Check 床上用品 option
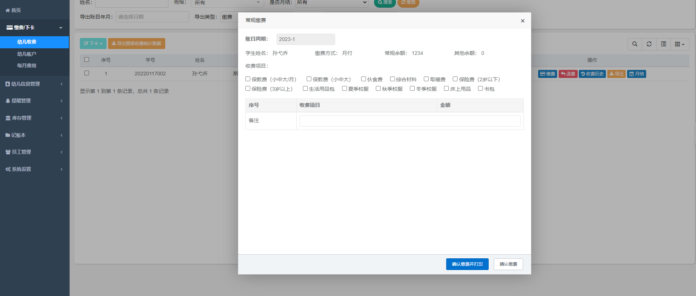This screenshot has width=696, height=296. [x=447, y=88]
